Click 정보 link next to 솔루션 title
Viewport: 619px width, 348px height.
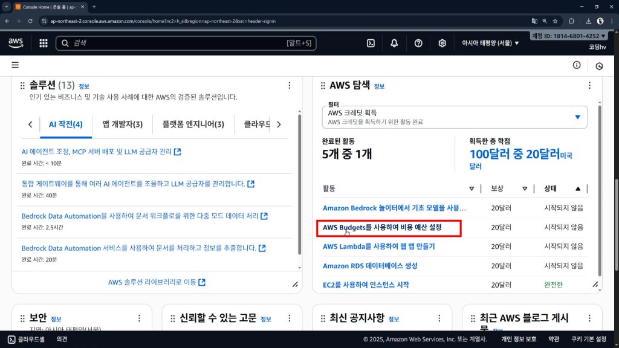click(83, 86)
